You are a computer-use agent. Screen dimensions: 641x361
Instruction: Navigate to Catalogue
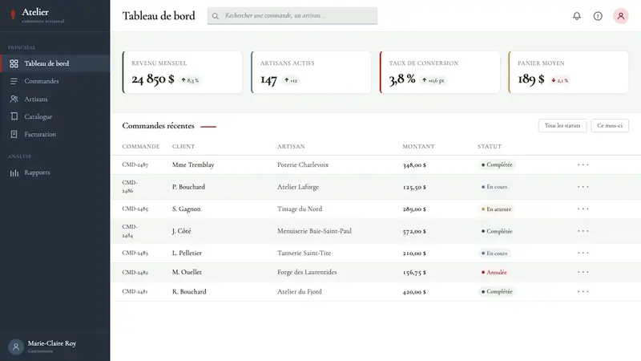pyautogui.click(x=54, y=116)
